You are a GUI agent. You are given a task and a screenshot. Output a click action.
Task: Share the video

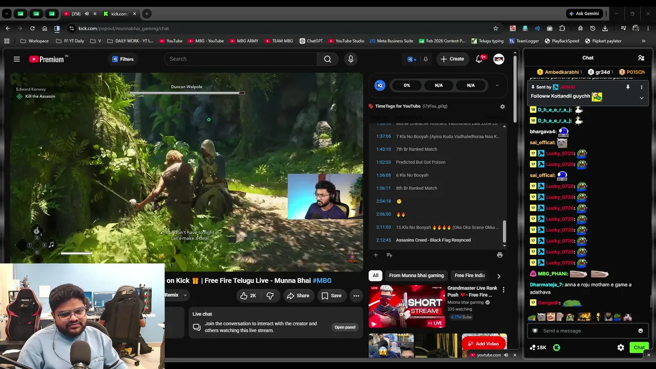click(298, 295)
